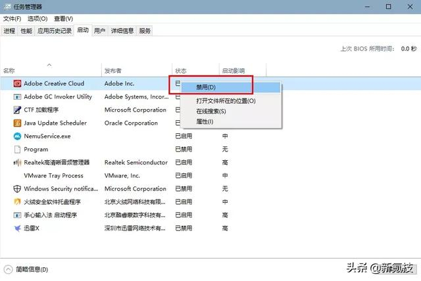
Task: Click 已禁用 status of 迅雷X
Action: coord(184,228)
